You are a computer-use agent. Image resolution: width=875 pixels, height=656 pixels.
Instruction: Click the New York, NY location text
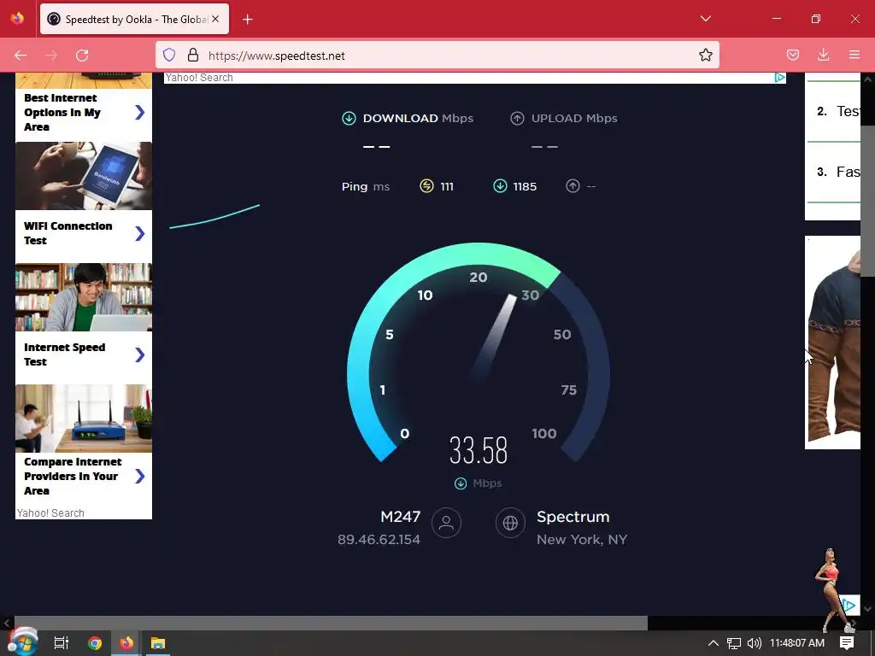[581, 540]
